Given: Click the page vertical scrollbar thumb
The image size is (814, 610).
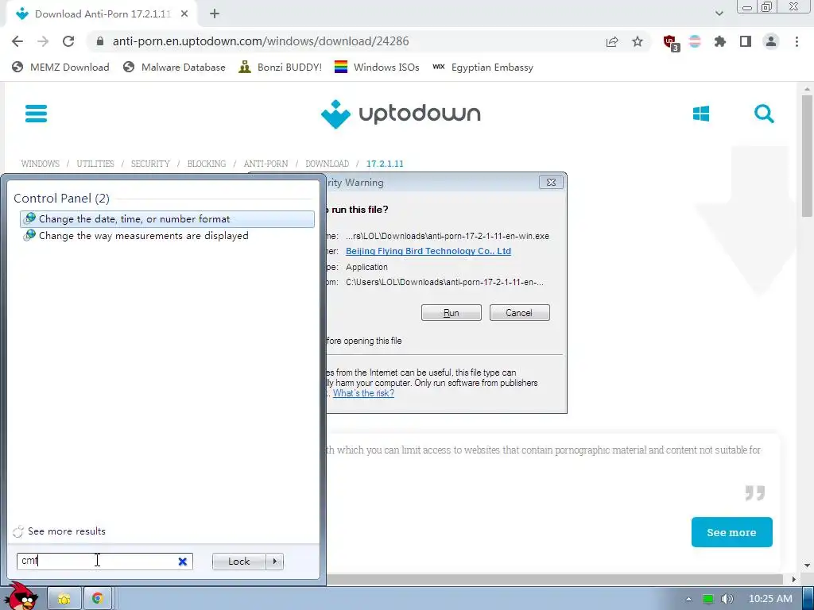Looking at the screenshot, I should click(x=806, y=158).
